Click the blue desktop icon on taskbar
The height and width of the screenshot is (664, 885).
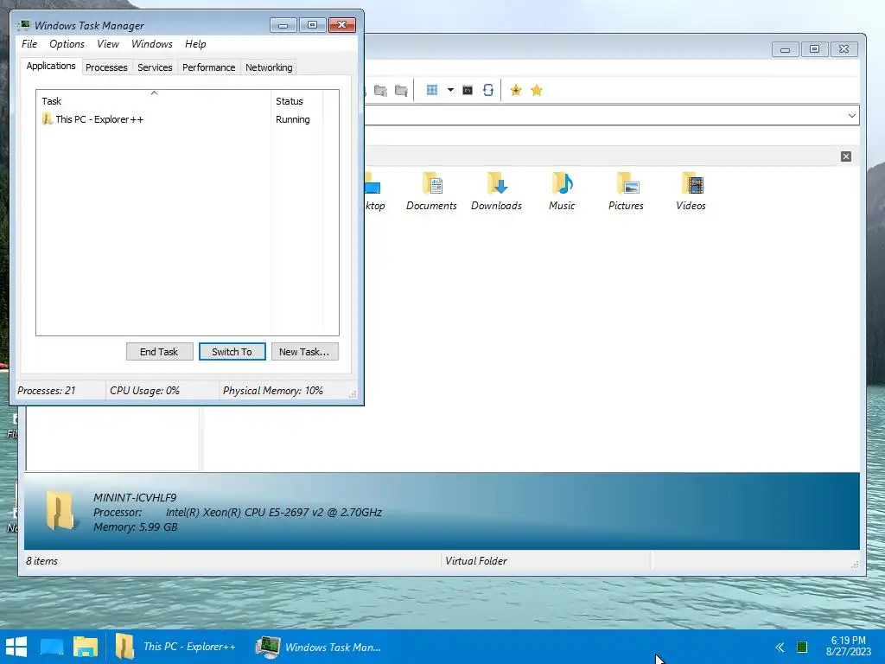[51, 647]
